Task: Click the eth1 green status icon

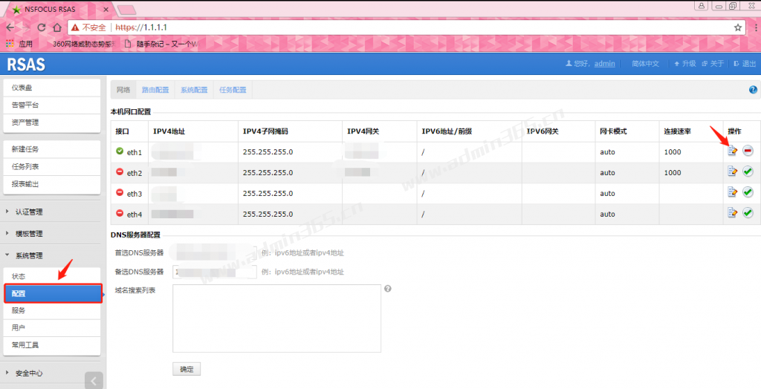Action: pyautogui.click(x=120, y=151)
